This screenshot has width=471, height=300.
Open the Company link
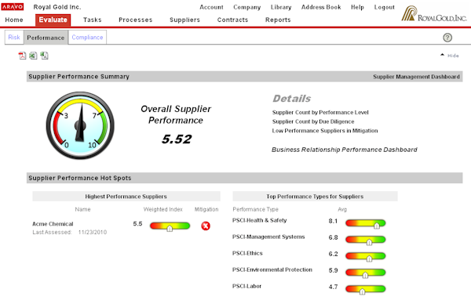pos(247,7)
